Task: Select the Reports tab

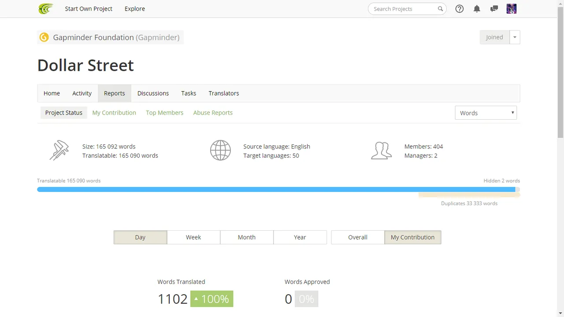Action: (x=115, y=93)
